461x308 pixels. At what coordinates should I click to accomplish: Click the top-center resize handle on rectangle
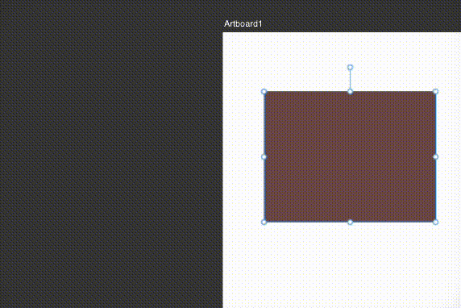(350, 92)
